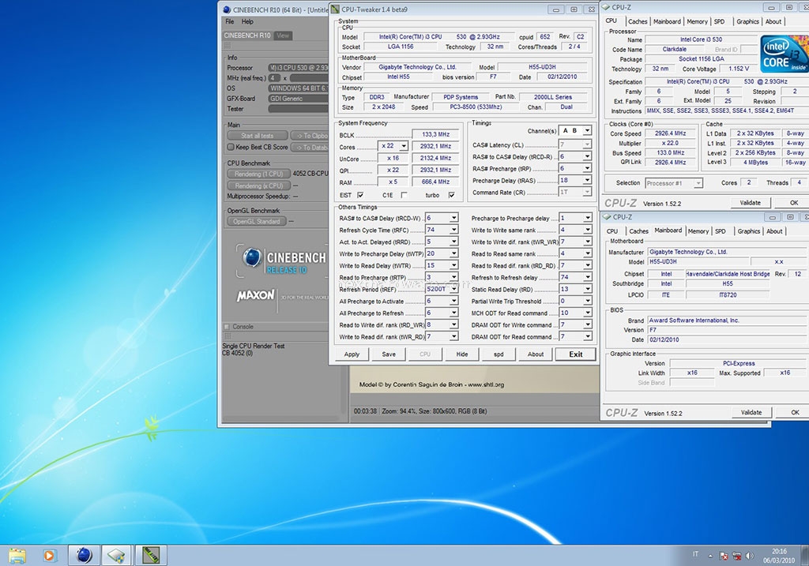Click the taskbar icon between CINEBENCH and CPU-Tweaker
Image resolution: width=809 pixels, height=566 pixels.
117,555
